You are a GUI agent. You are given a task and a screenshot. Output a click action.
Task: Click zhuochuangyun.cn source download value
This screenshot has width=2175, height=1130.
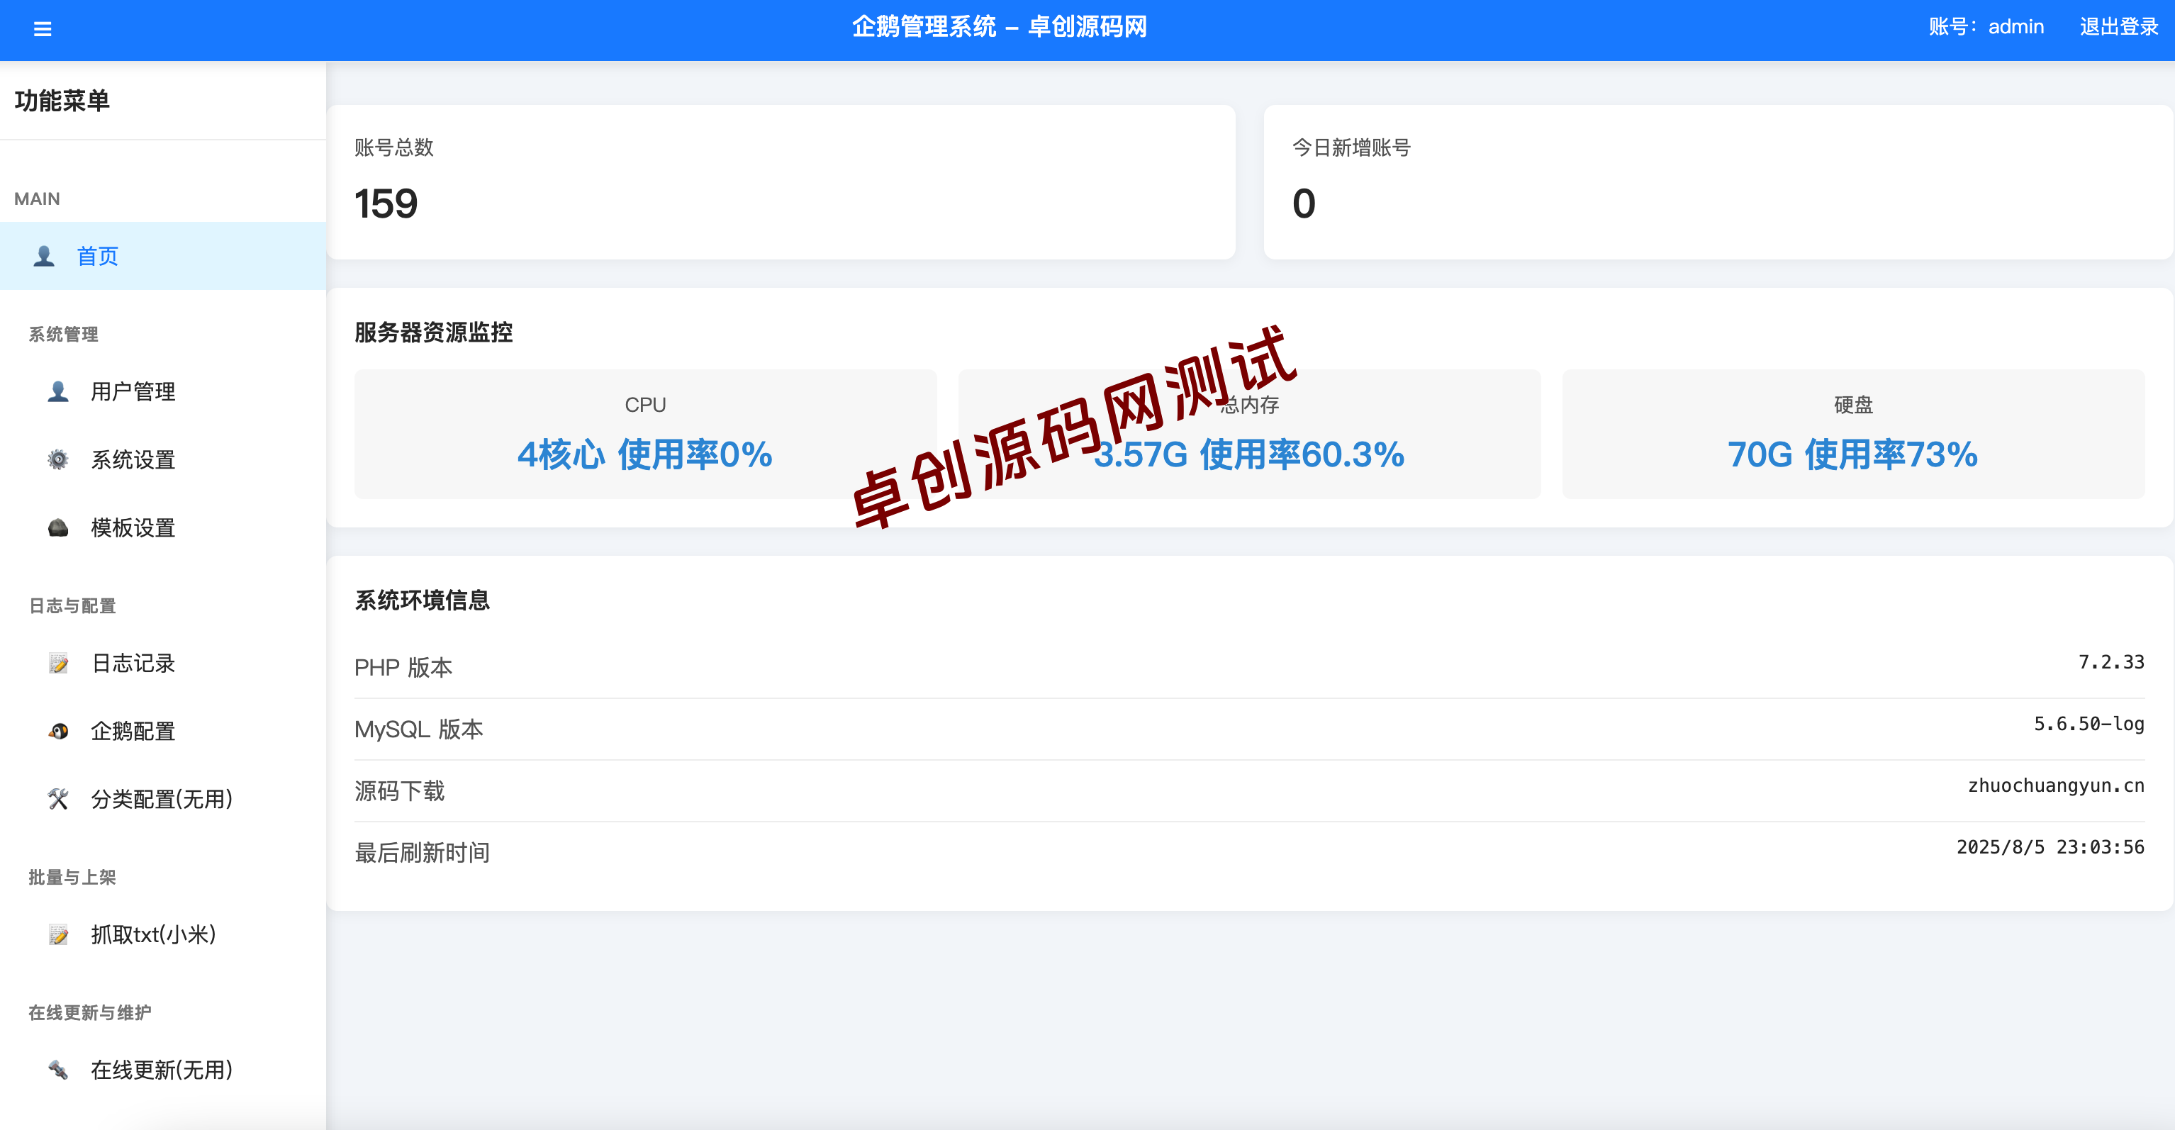pyautogui.click(x=2056, y=785)
